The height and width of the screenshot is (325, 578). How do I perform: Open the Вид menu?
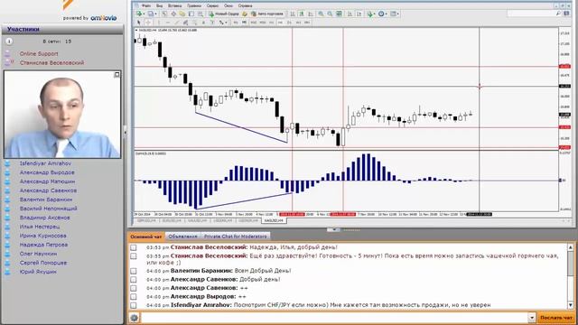click(x=159, y=6)
